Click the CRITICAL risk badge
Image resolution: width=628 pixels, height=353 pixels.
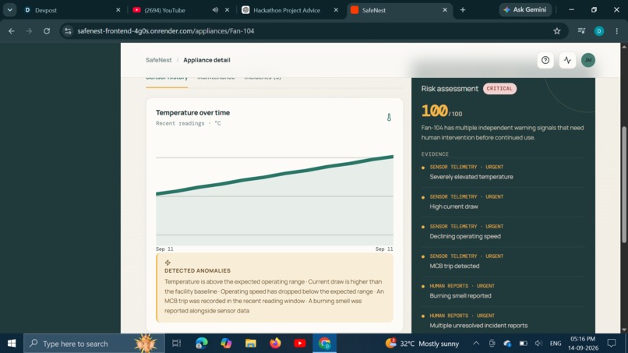[499, 89]
